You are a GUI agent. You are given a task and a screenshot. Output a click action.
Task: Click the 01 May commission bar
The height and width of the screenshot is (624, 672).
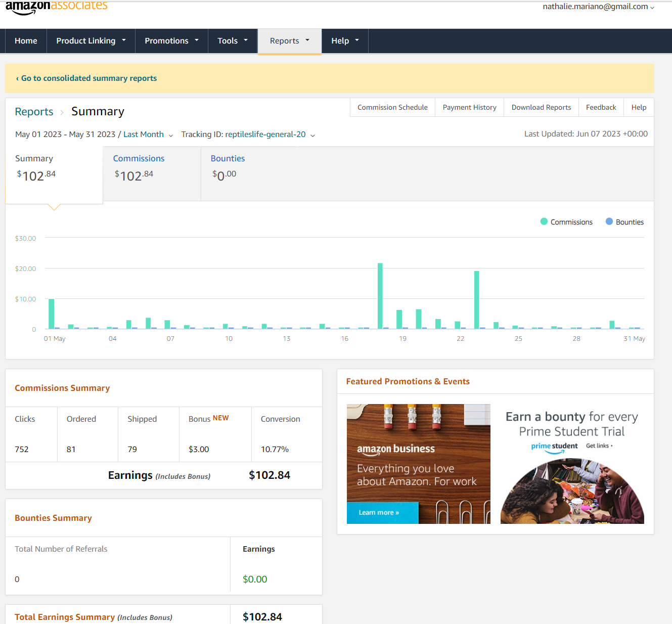52,314
